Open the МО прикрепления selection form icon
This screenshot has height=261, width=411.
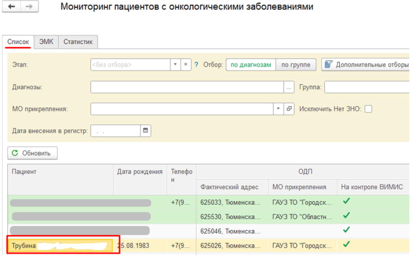tap(289, 109)
